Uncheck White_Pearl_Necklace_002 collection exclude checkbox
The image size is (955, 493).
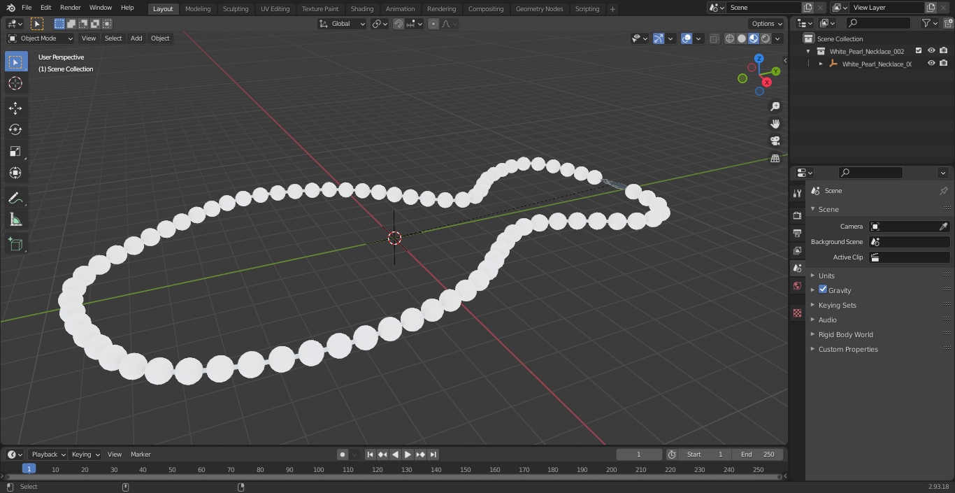pos(919,51)
